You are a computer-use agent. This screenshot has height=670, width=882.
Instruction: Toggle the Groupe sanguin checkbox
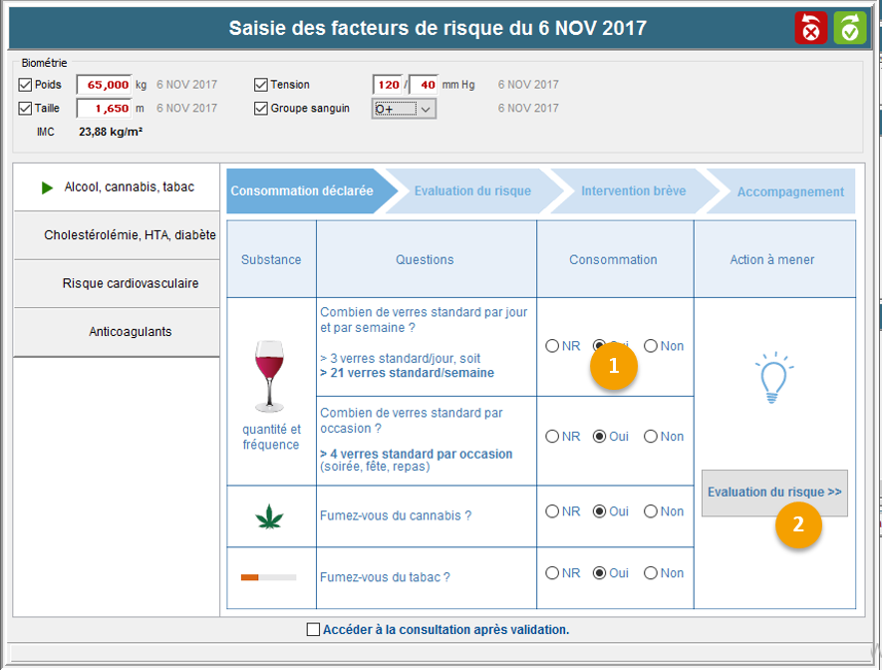click(x=261, y=108)
